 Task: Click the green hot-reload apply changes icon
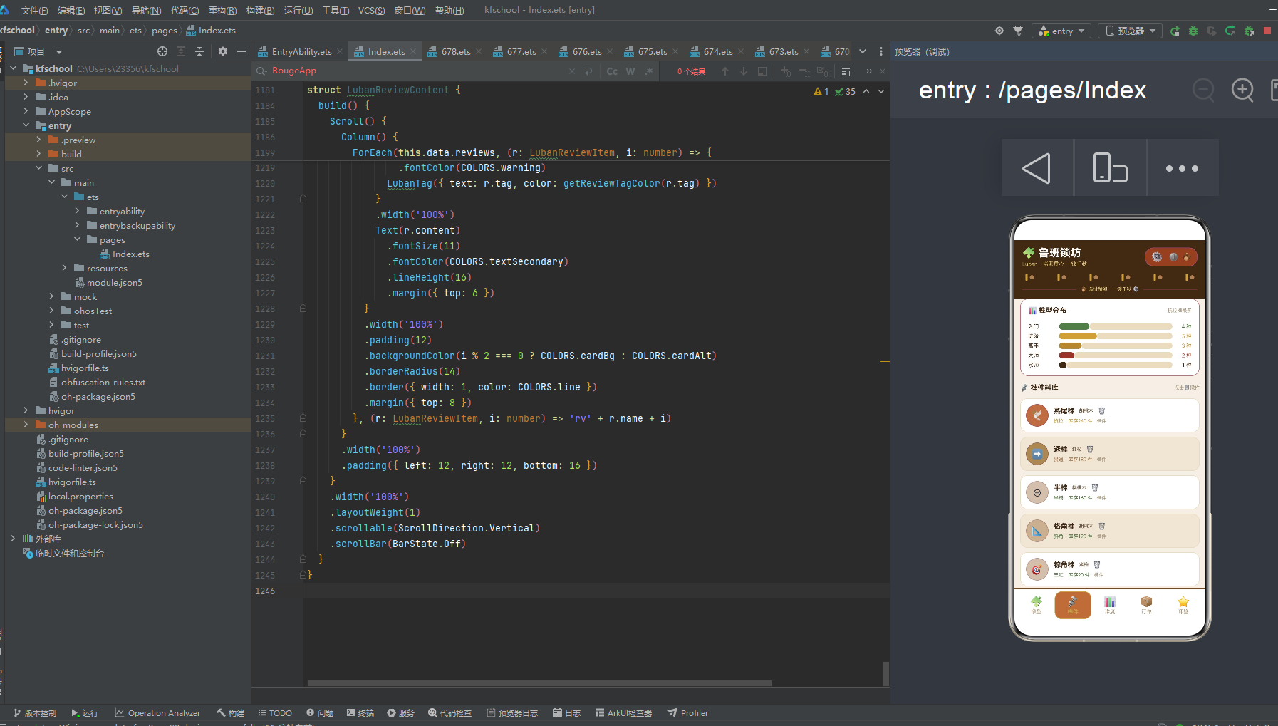[1230, 31]
